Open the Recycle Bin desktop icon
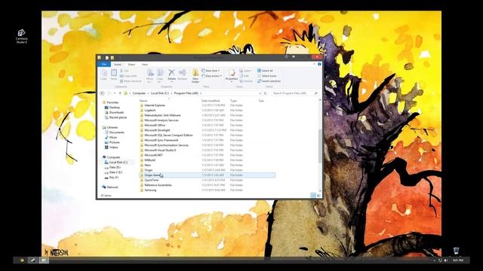The image size is (483, 271). [456, 251]
